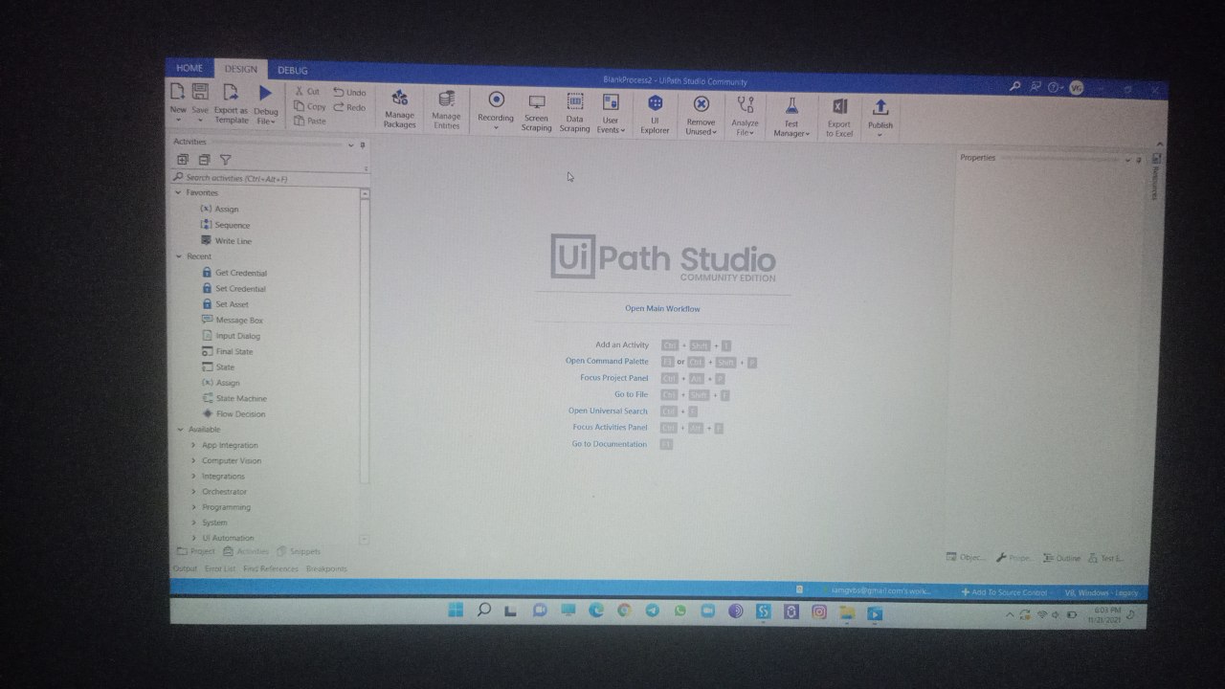Screen dimensions: 1225x689
Task: Click Export to Excel icon
Action: tap(839, 106)
